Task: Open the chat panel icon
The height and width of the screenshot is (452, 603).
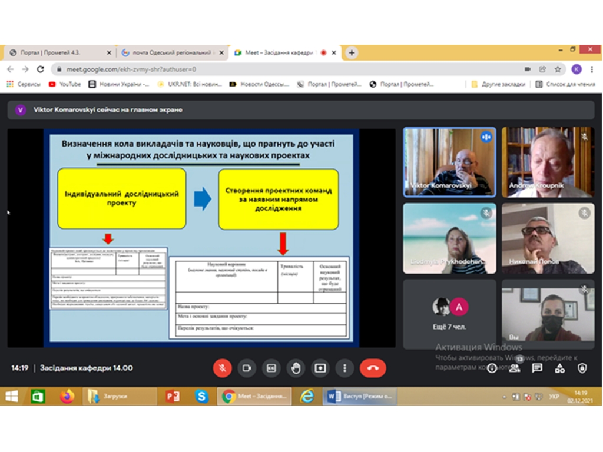Action: pos(537,368)
